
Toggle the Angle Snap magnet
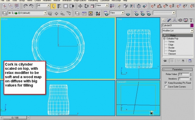[159, 6]
